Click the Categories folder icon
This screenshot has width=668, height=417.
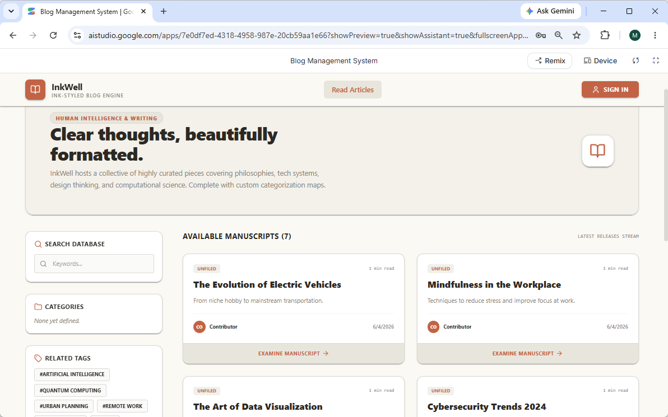(x=38, y=307)
